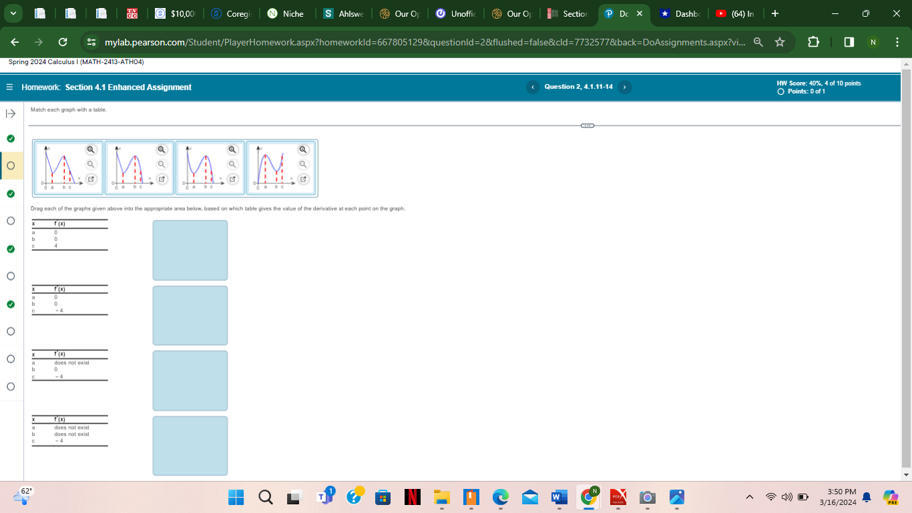Zoom out on the second graph card
Viewport: 912px width, 513px height.
click(161, 164)
